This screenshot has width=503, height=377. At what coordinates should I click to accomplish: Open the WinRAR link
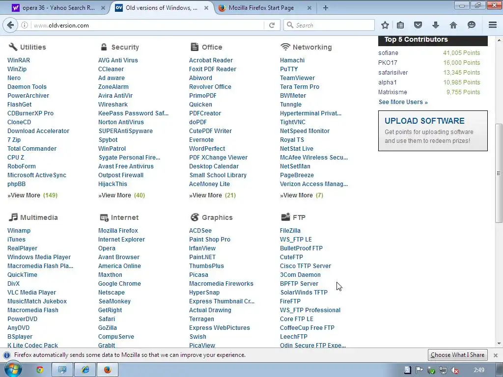(19, 60)
